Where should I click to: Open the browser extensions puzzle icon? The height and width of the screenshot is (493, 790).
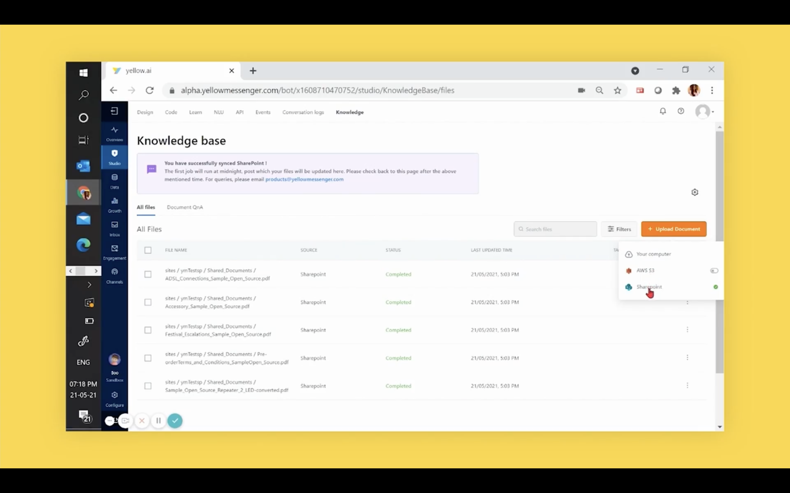(x=676, y=90)
